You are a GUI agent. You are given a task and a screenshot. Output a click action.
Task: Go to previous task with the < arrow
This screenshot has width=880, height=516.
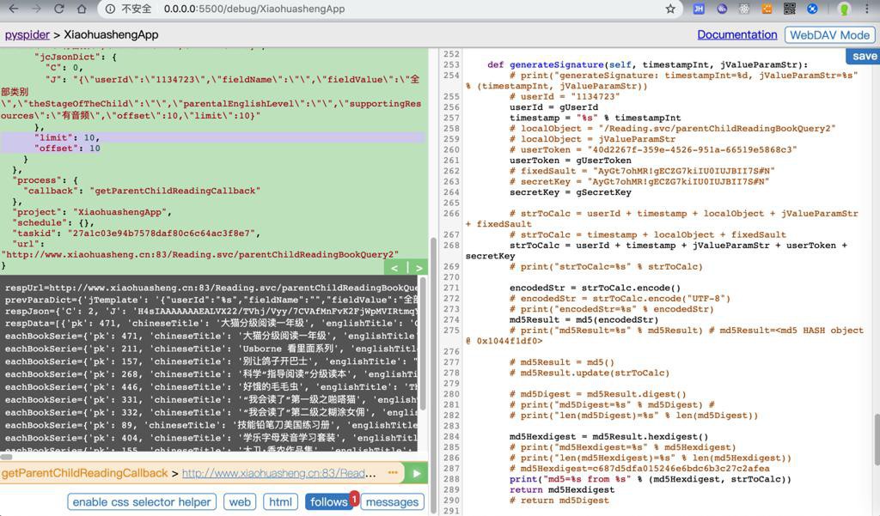(x=394, y=268)
